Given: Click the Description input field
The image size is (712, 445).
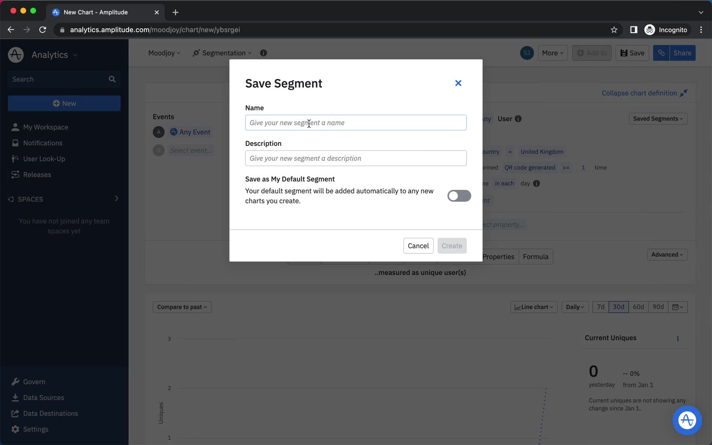Looking at the screenshot, I should [x=356, y=158].
